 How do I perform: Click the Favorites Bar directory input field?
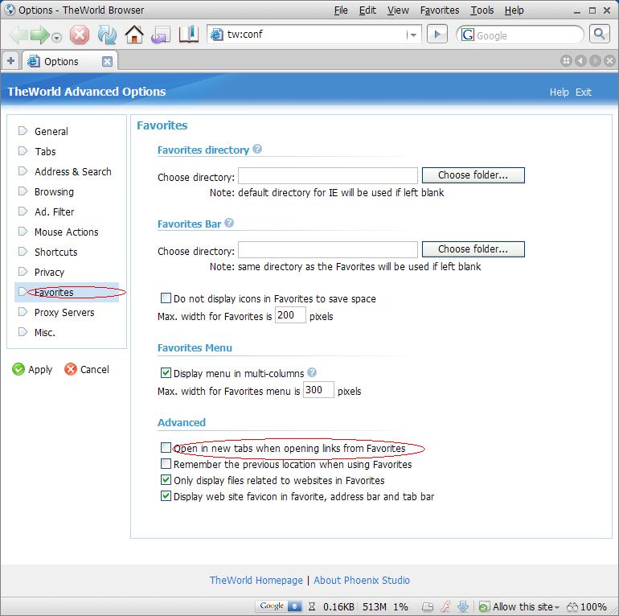[x=328, y=249]
